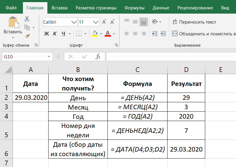Expand the borders options arrow
Screen dimensions: 236x167
click(85, 34)
